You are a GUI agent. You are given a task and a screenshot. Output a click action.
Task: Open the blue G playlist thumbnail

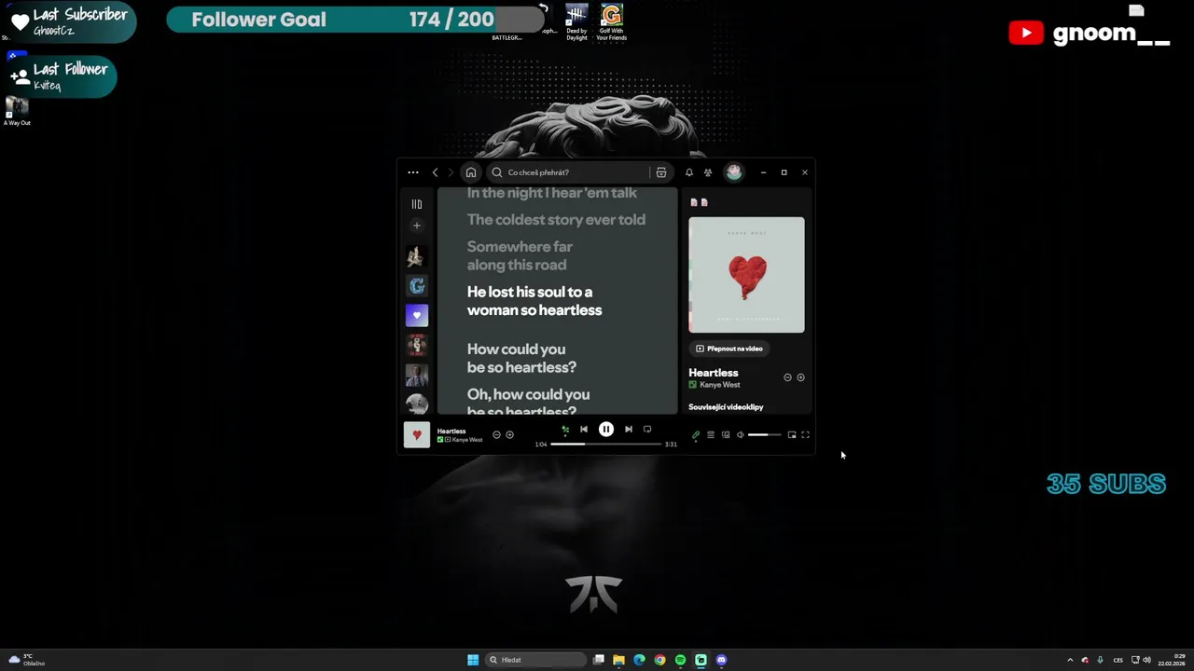click(x=417, y=286)
